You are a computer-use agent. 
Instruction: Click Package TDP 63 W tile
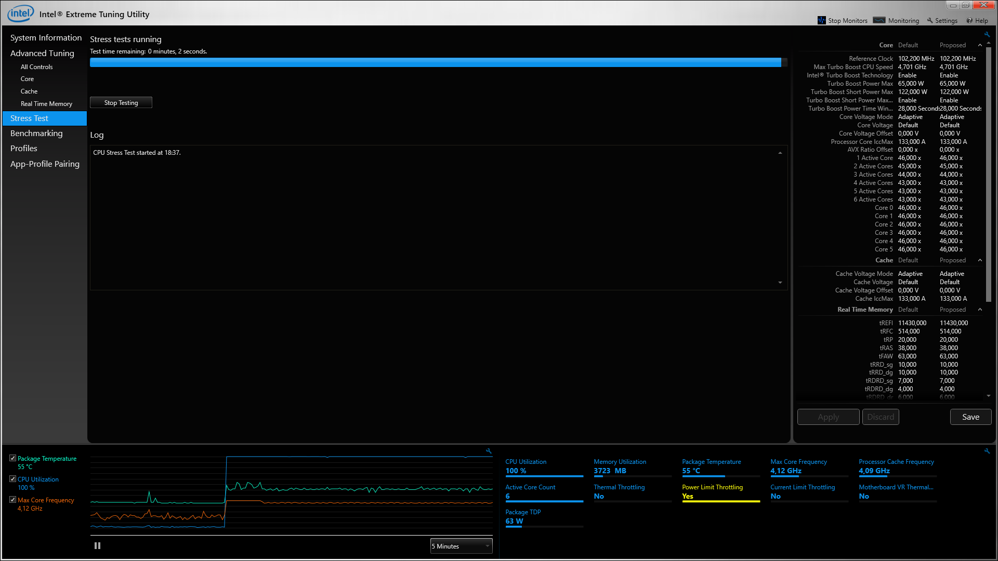(544, 517)
